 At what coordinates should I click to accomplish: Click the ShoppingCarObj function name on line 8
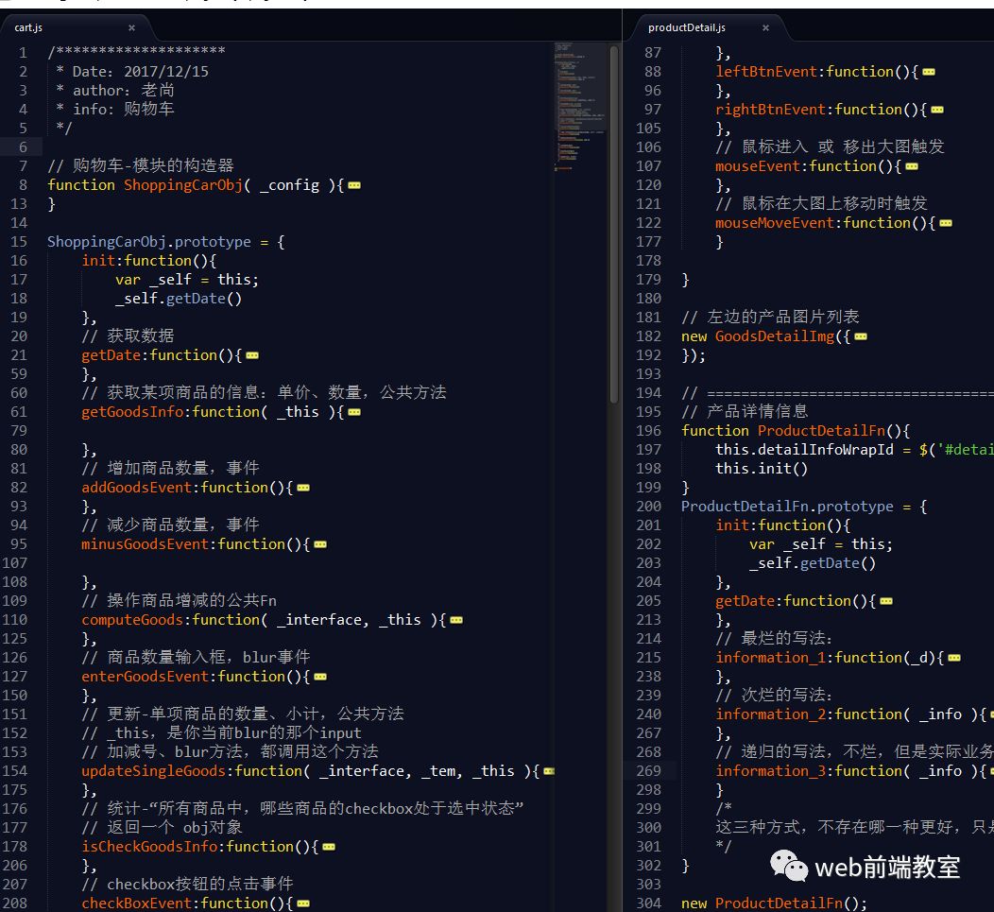pos(182,185)
